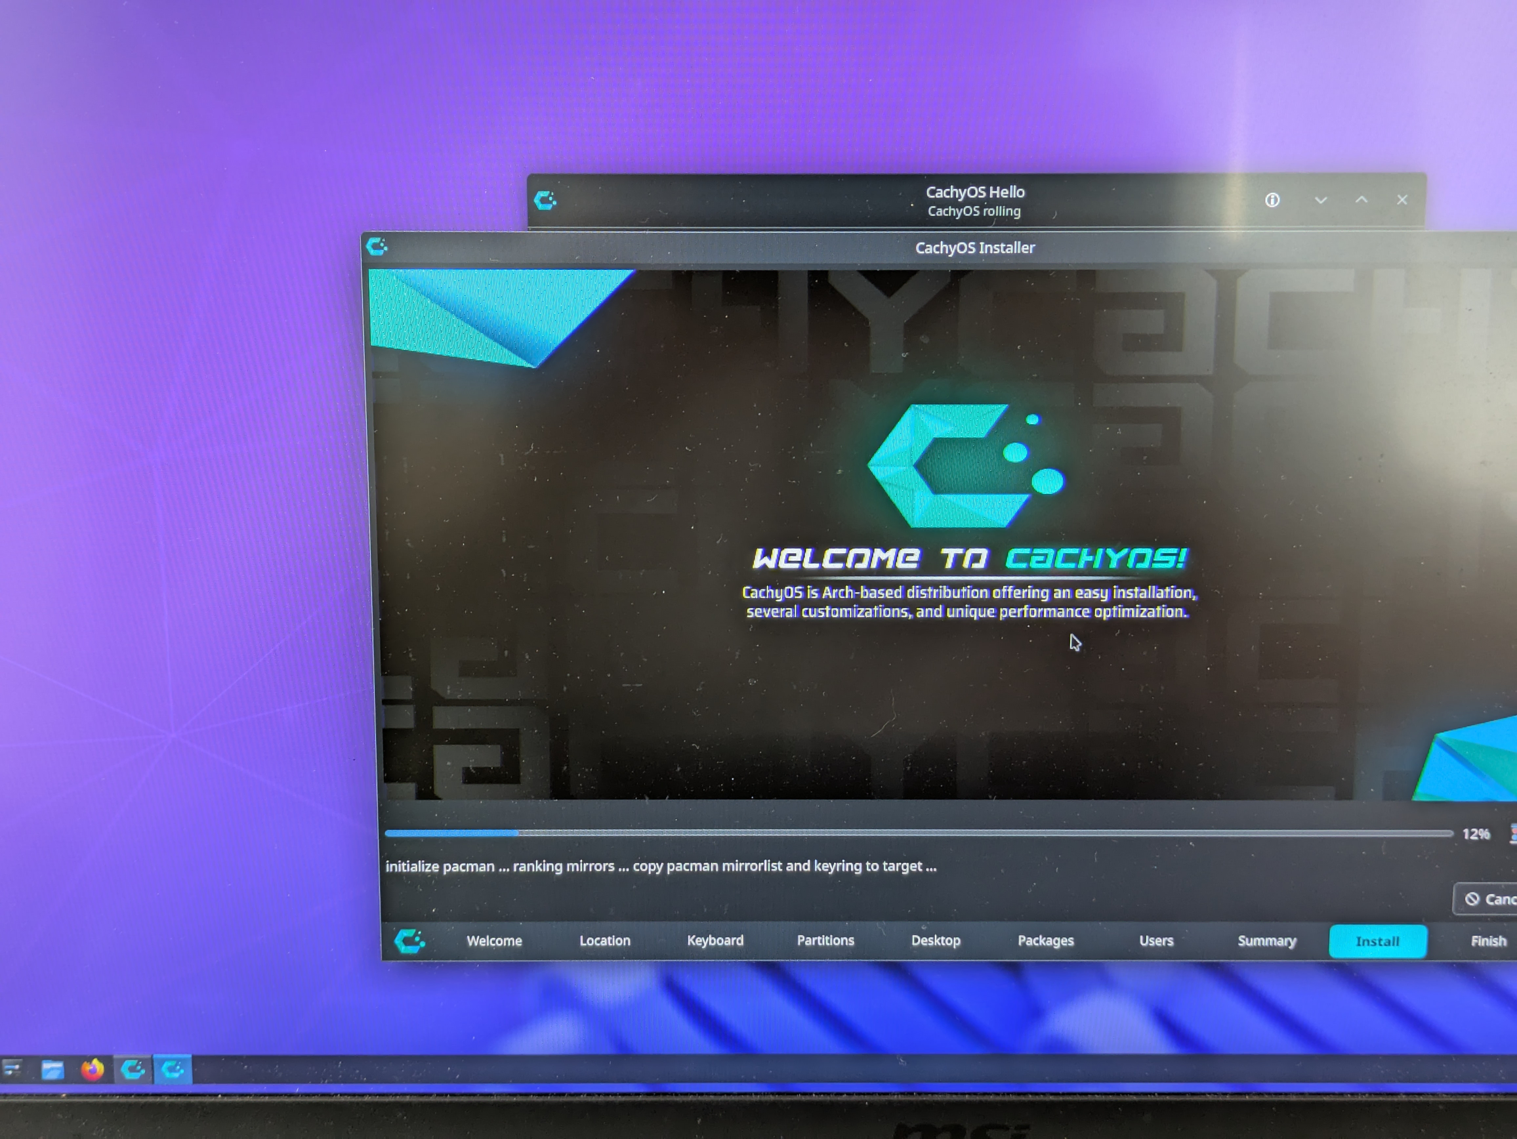
Task: Go to the Partitions step
Action: click(825, 941)
